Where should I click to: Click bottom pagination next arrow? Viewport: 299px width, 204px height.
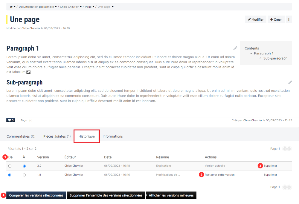[289, 187]
